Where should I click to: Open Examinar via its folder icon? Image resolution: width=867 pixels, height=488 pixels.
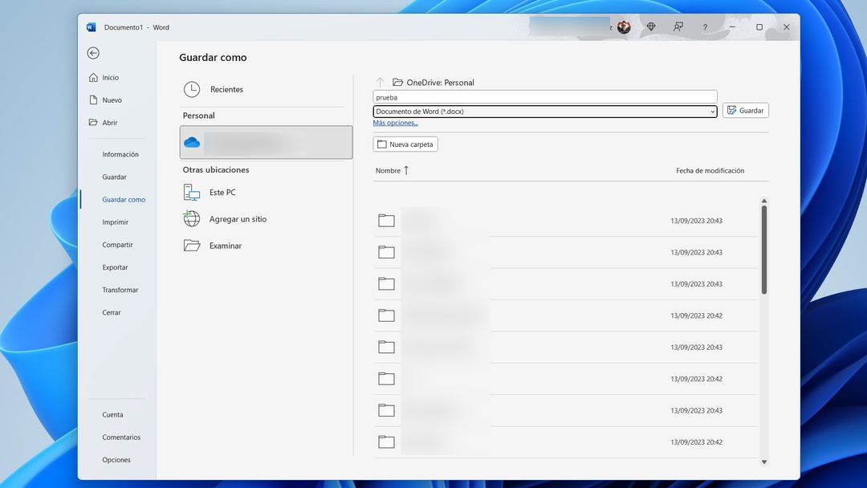coord(192,245)
